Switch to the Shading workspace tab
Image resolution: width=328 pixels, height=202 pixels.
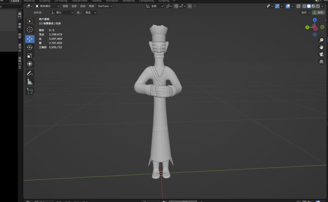(97, 1)
